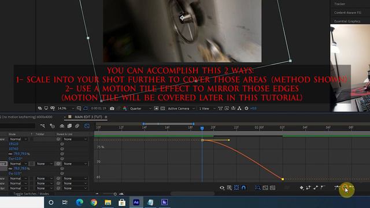Toggle Draft 3D icon in timeline
Image resolution: width=370 pixels, height=208 pixels.
52,126
